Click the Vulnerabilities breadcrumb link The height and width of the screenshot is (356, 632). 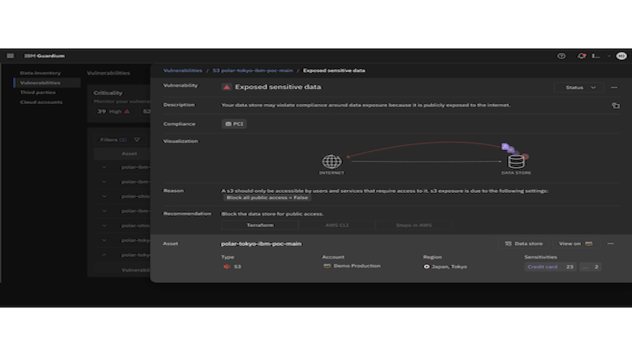pyautogui.click(x=182, y=71)
